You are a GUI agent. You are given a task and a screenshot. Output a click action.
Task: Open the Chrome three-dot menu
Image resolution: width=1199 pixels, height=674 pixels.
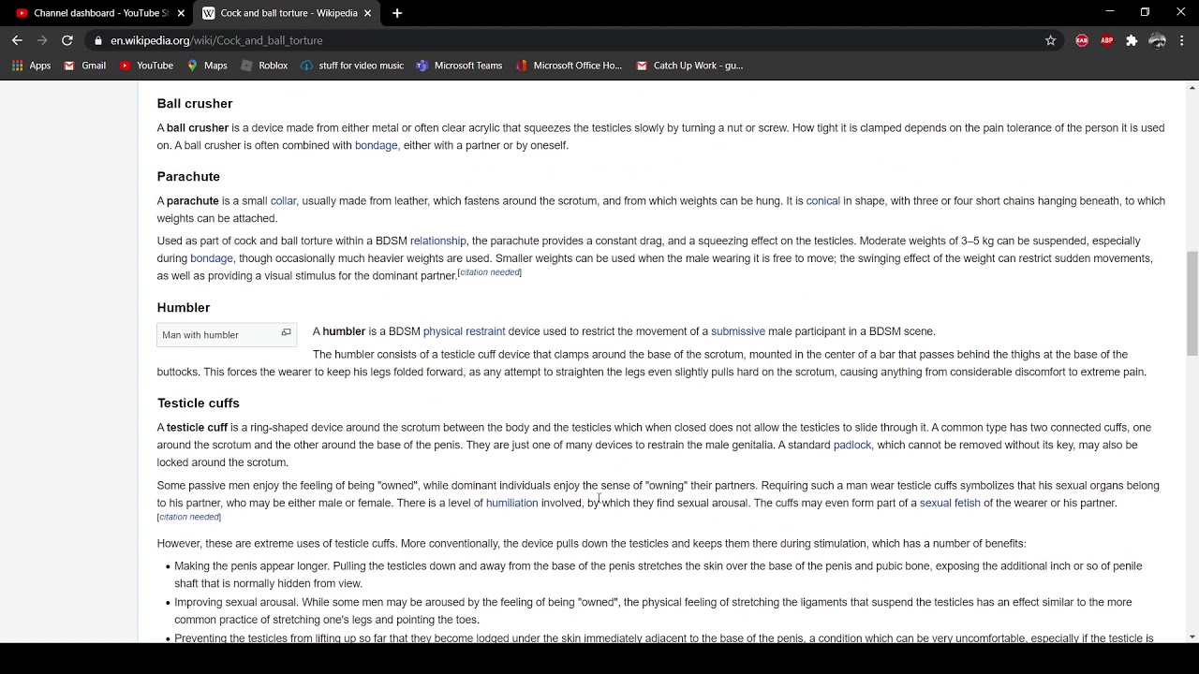(1182, 40)
